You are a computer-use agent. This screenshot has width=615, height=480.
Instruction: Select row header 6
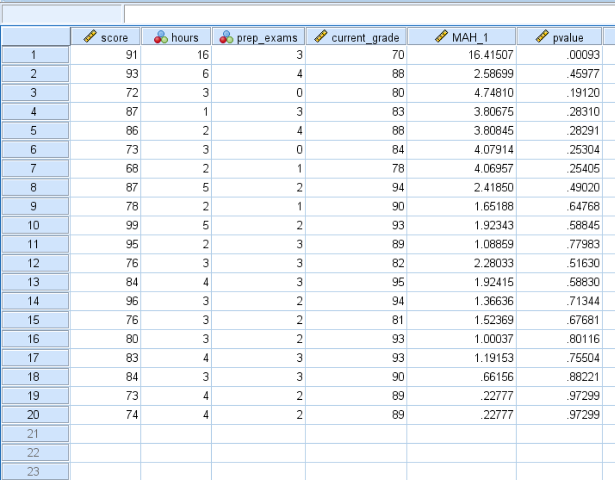[x=35, y=149]
